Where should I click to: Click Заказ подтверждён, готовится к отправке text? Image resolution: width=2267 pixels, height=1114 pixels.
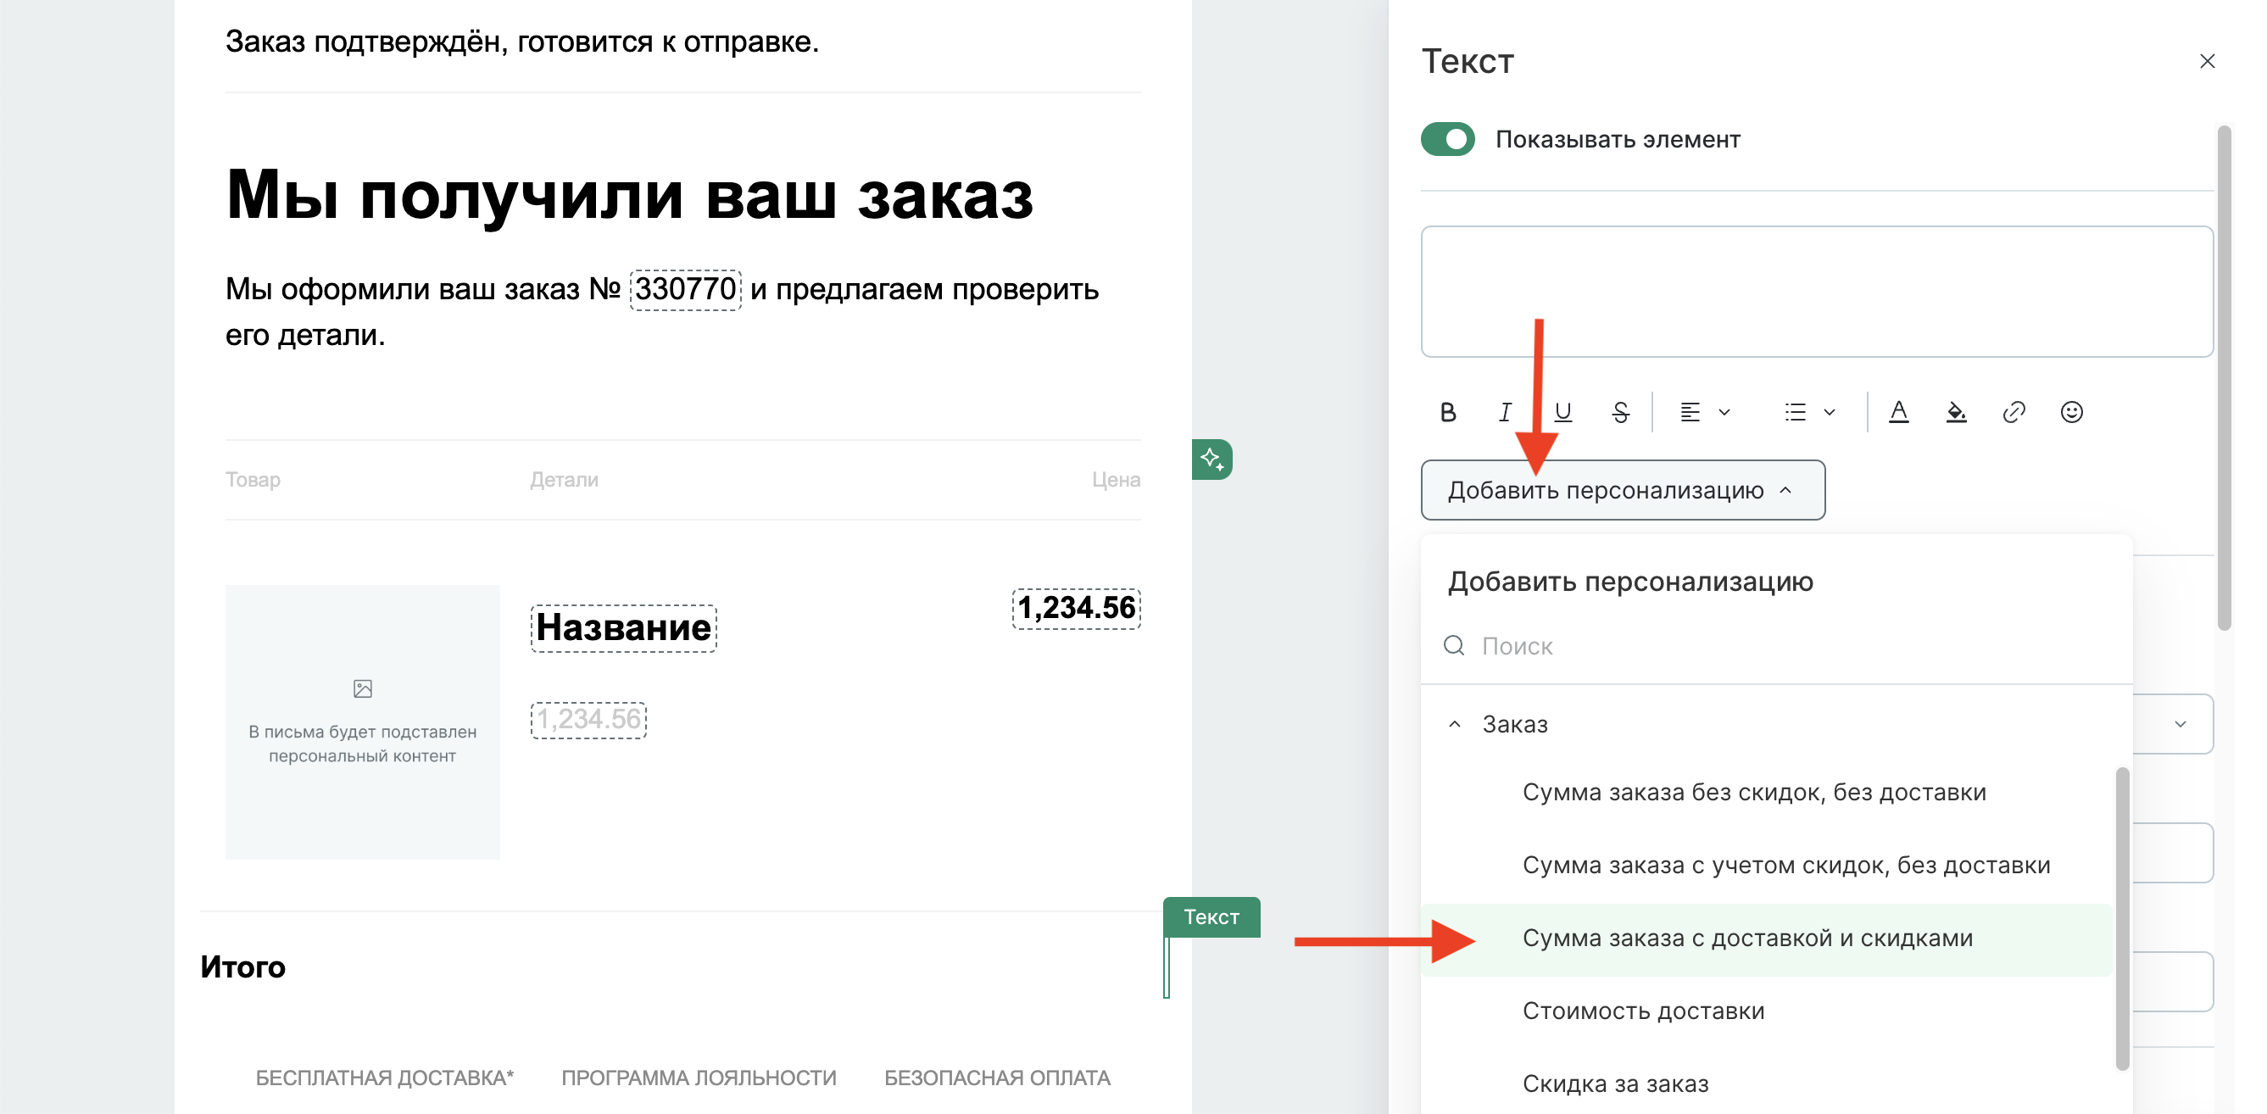pyautogui.click(x=522, y=42)
